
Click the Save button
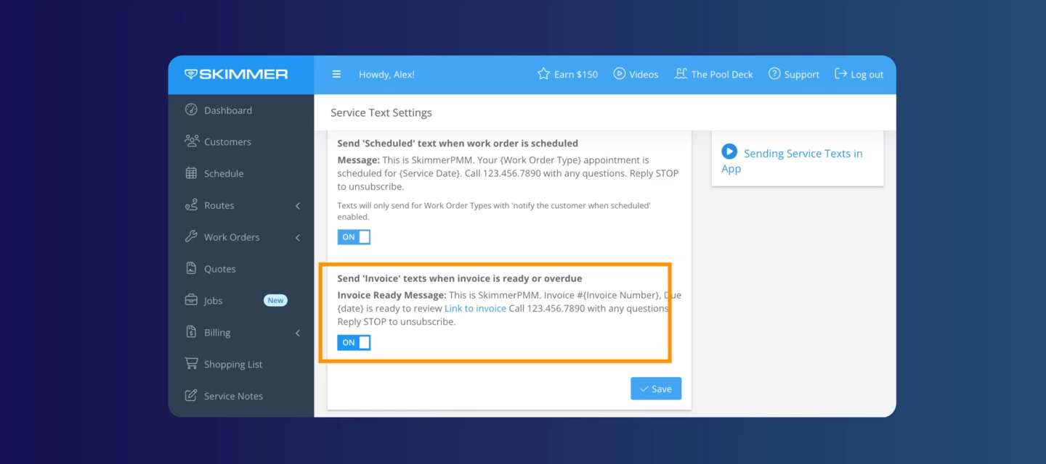[x=656, y=389]
